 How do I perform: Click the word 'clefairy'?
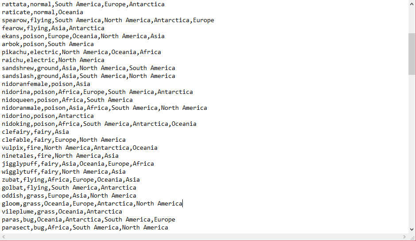(16, 132)
